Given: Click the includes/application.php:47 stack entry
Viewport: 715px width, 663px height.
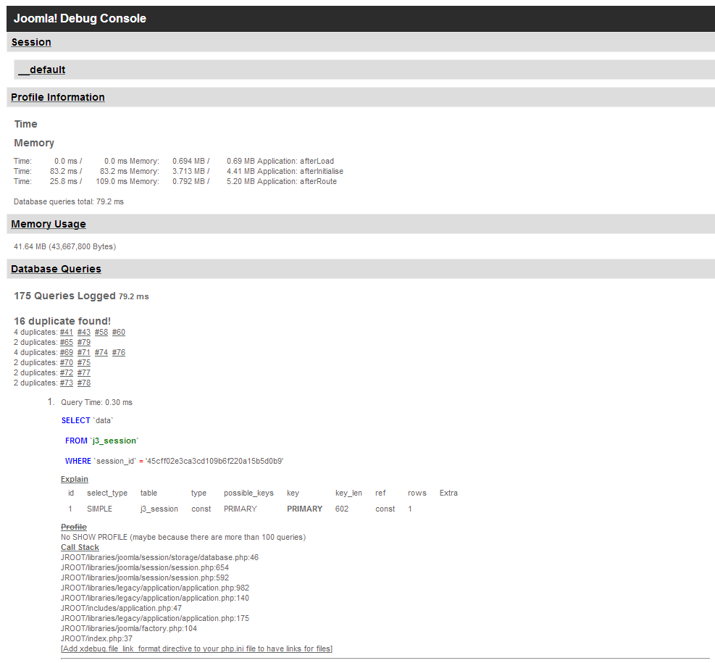Looking at the screenshot, I should pyautogui.click(x=121, y=608).
